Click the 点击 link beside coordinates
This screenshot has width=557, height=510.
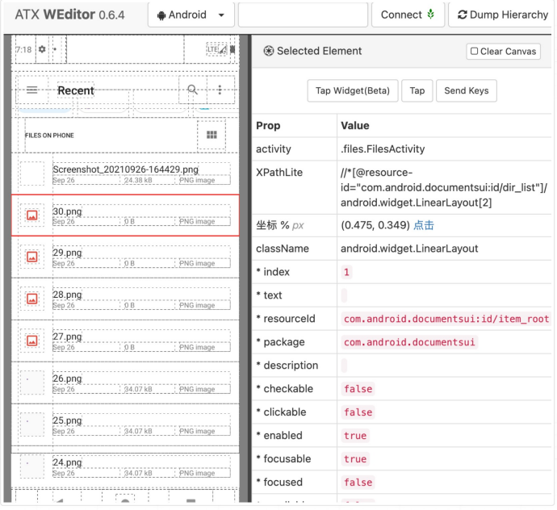point(424,225)
